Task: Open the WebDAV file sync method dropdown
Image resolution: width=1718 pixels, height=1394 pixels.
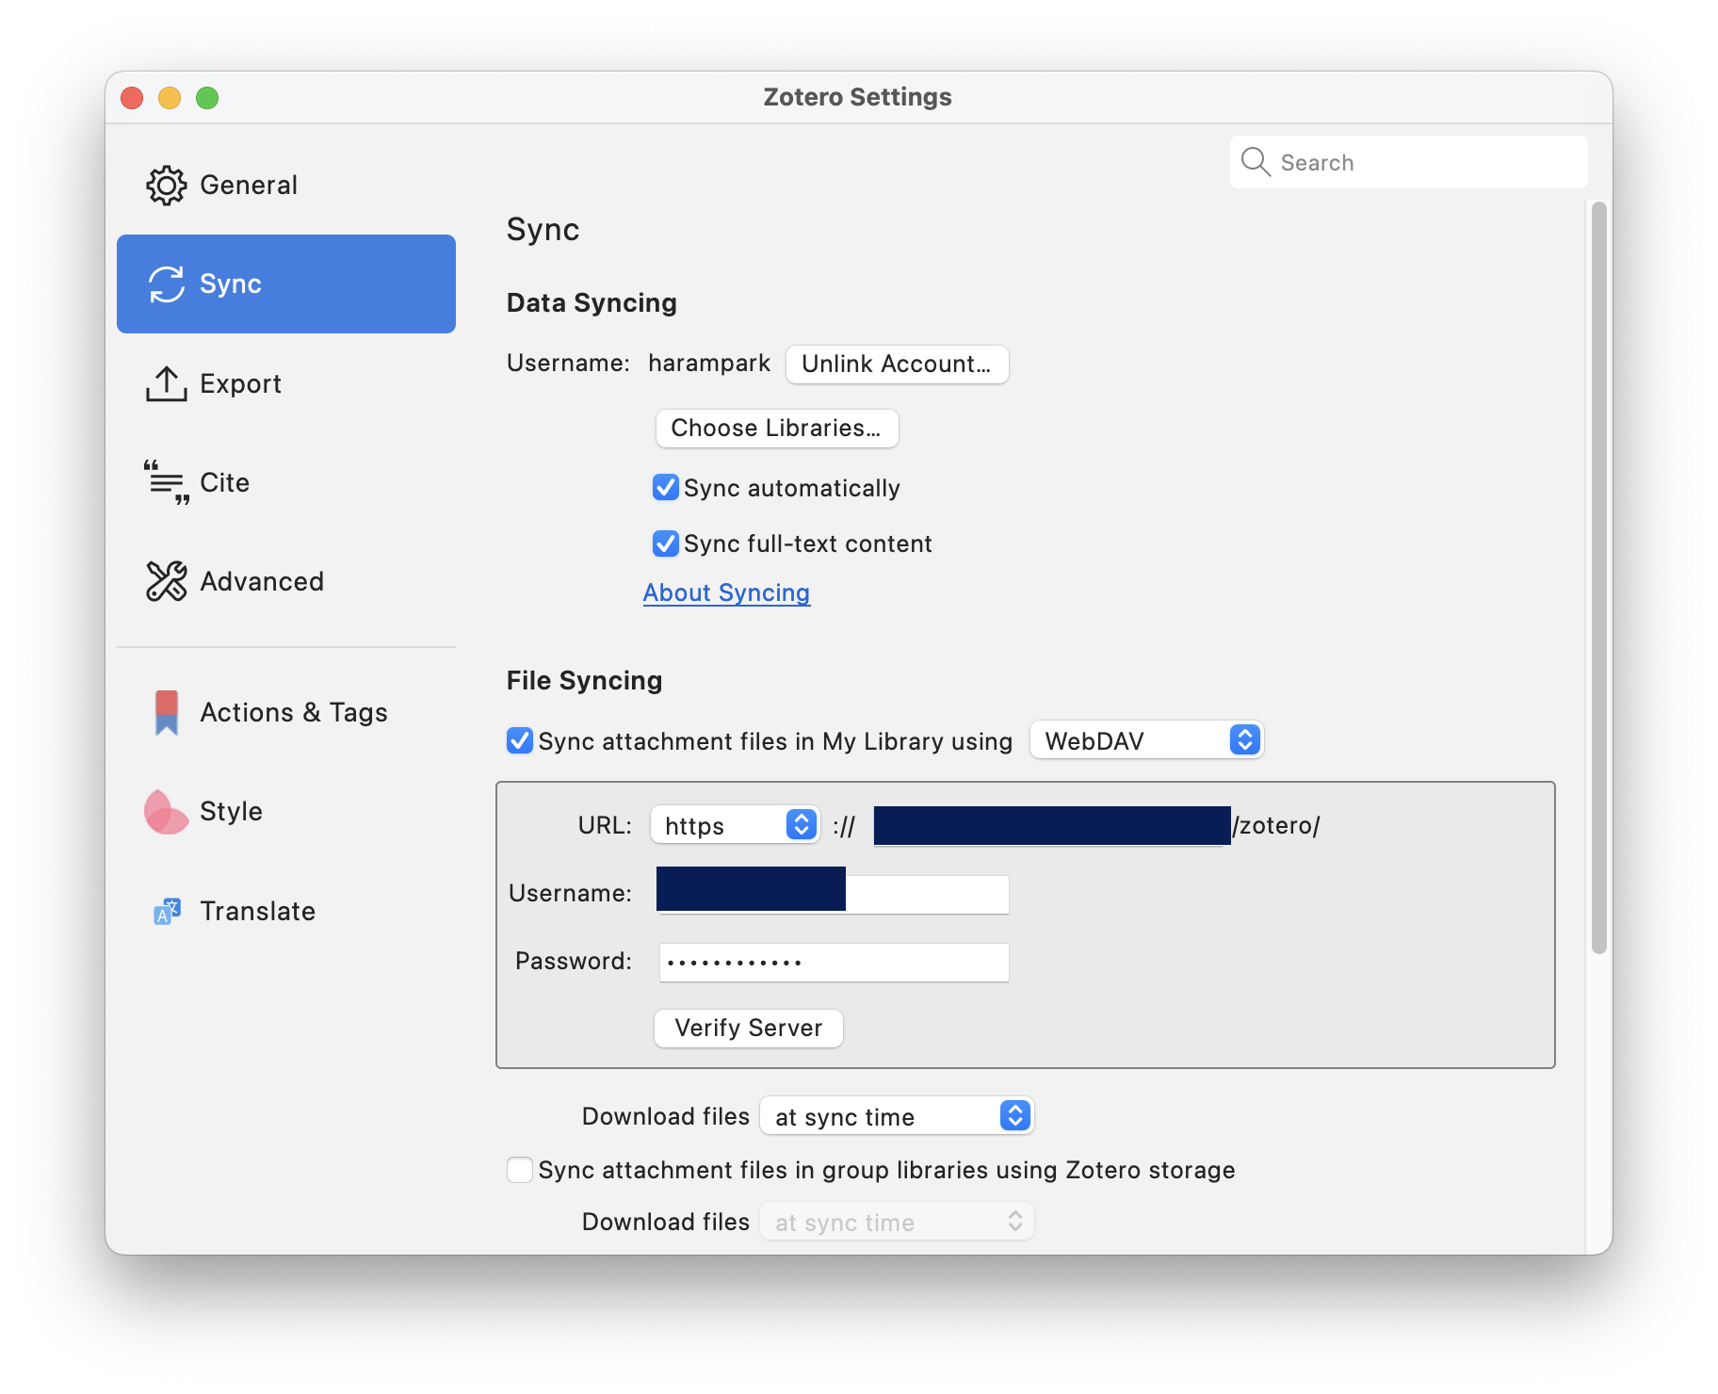Action: pos(1146,740)
